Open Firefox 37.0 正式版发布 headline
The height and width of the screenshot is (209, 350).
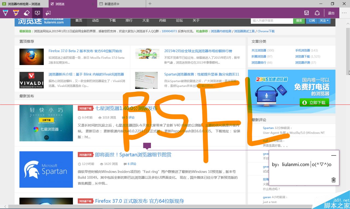(x=139, y=201)
